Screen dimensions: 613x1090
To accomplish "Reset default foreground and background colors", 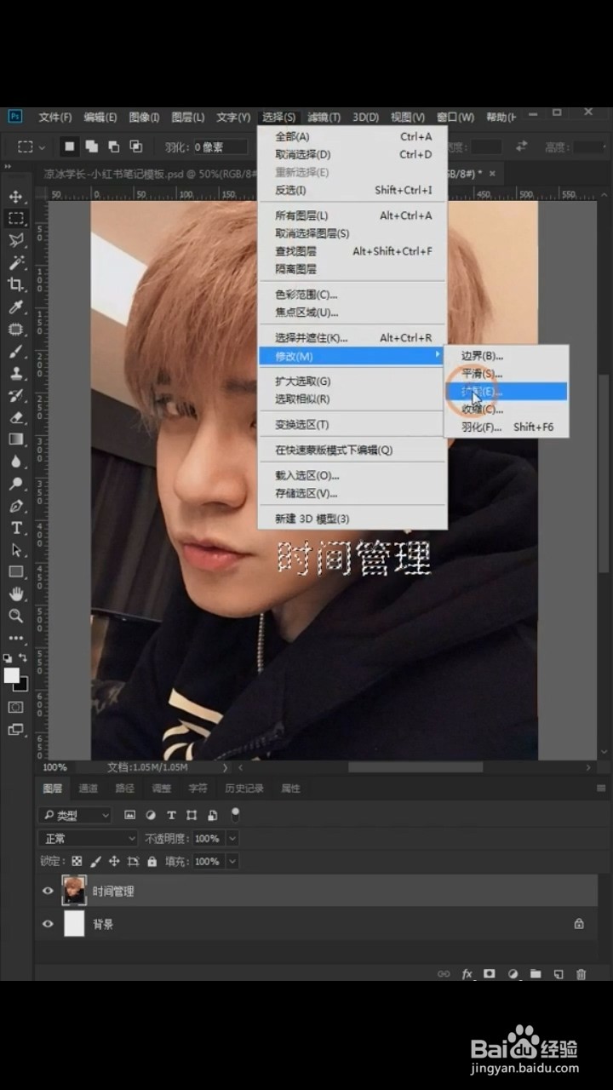I will (x=8, y=658).
